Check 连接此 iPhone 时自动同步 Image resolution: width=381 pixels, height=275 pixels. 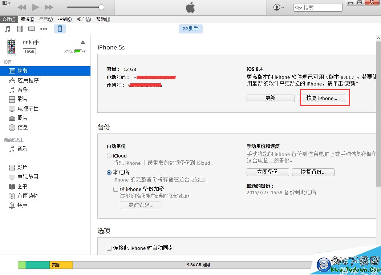tap(109, 248)
